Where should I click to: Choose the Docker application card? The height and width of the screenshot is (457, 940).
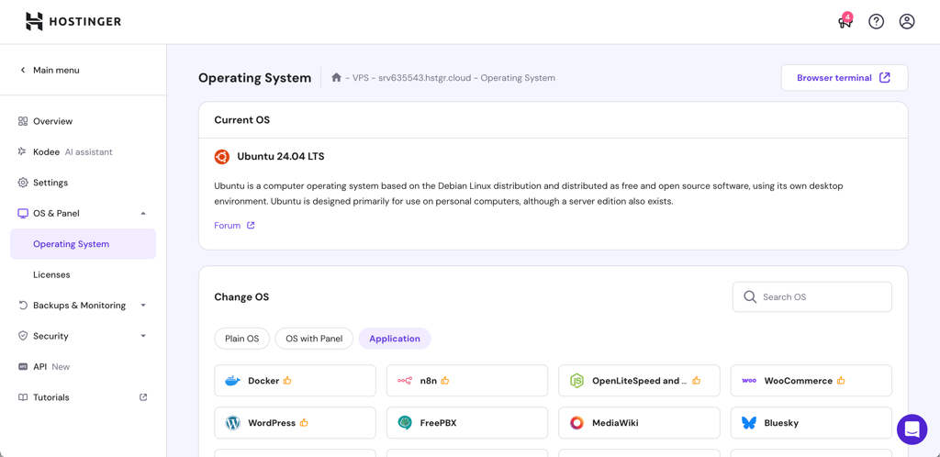coord(295,380)
